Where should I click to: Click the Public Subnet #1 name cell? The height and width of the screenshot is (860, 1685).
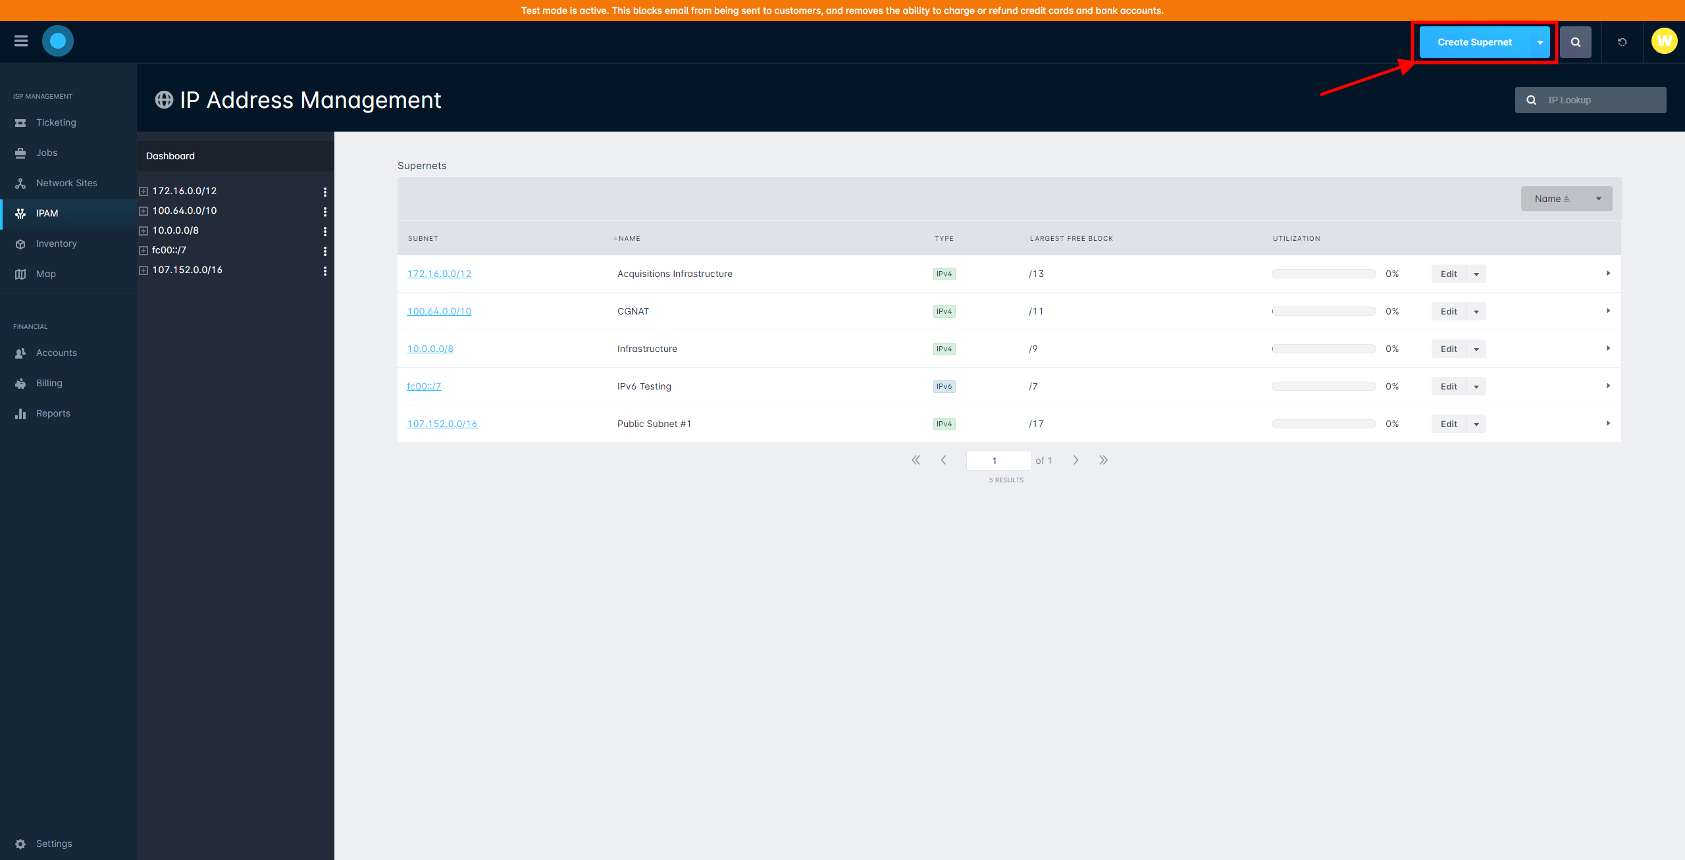(x=654, y=424)
